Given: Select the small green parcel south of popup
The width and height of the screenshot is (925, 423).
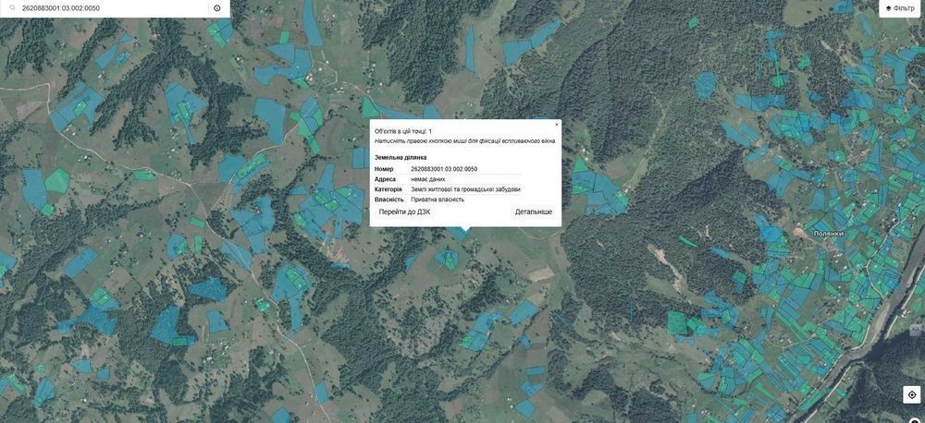Looking at the screenshot, I should tap(450, 260).
